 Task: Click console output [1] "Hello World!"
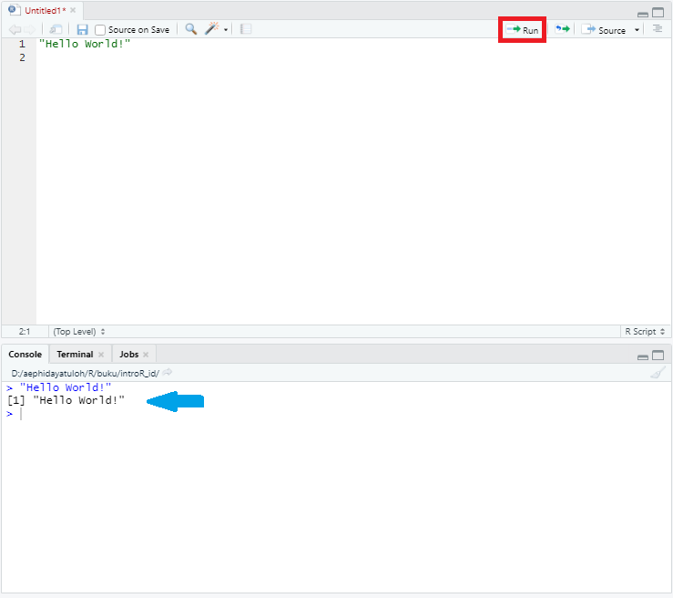click(x=66, y=400)
